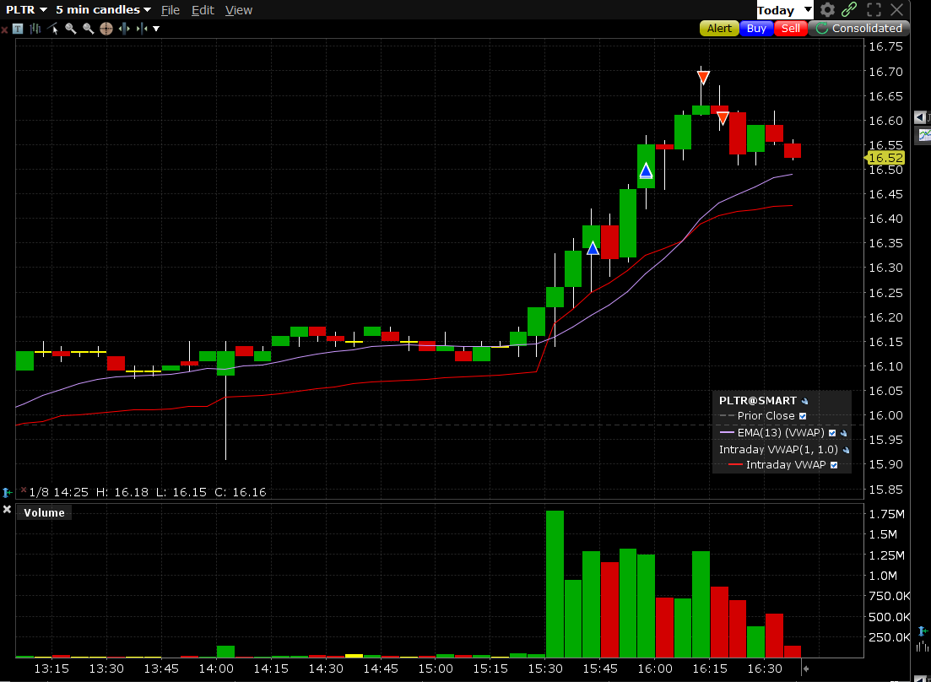Click the crosshair readout 'H: 16.18'
931x682 pixels.
coord(122,492)
